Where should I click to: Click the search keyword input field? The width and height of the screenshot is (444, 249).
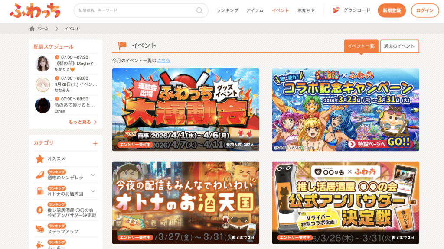pos(135,10)
